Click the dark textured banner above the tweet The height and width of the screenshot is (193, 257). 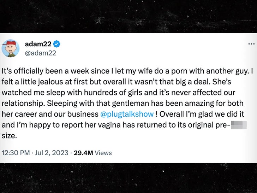tap(128, 16)
